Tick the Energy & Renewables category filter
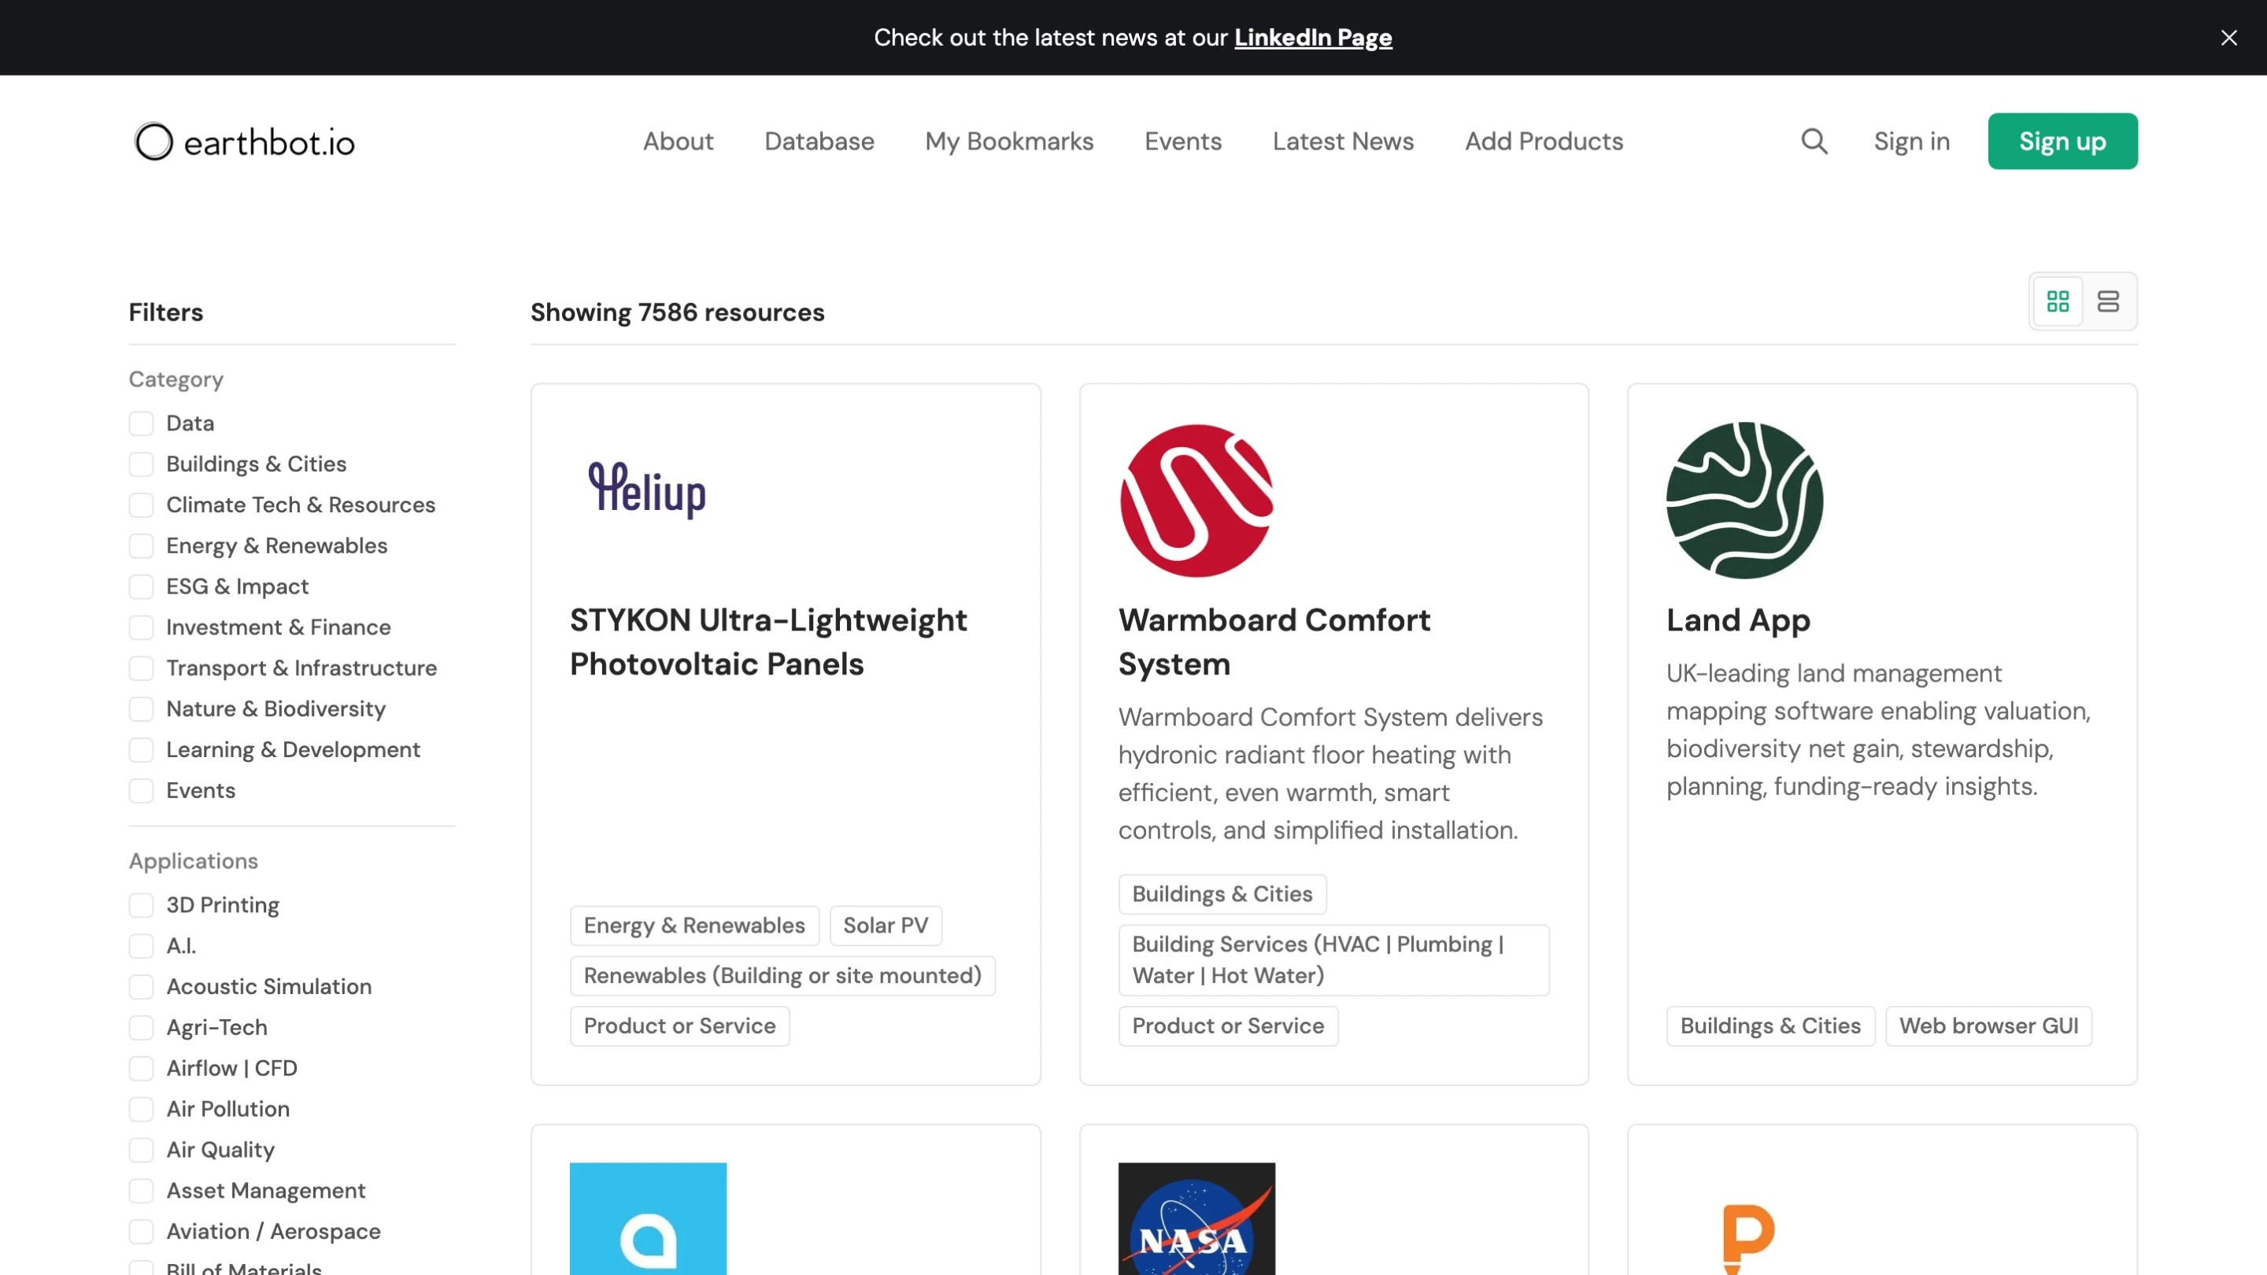Viewport: 2267px width, 1275px height. (141, 545)
